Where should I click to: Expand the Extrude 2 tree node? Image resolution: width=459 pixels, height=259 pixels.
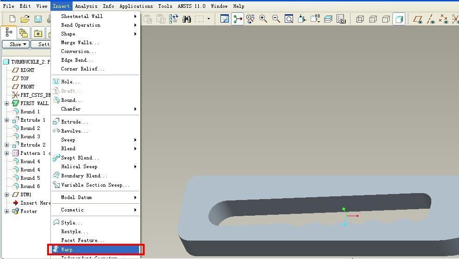pyautogui.click(x=7, y=145)
